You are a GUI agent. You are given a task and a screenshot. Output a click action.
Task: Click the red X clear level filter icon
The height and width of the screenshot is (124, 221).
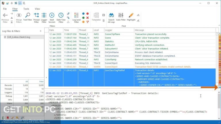pyautogui.click(x=87, y=18)
